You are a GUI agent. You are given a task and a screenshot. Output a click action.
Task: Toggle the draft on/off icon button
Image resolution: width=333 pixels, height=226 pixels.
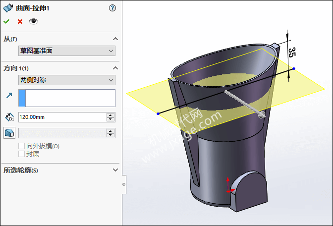(x=9, y=133)
